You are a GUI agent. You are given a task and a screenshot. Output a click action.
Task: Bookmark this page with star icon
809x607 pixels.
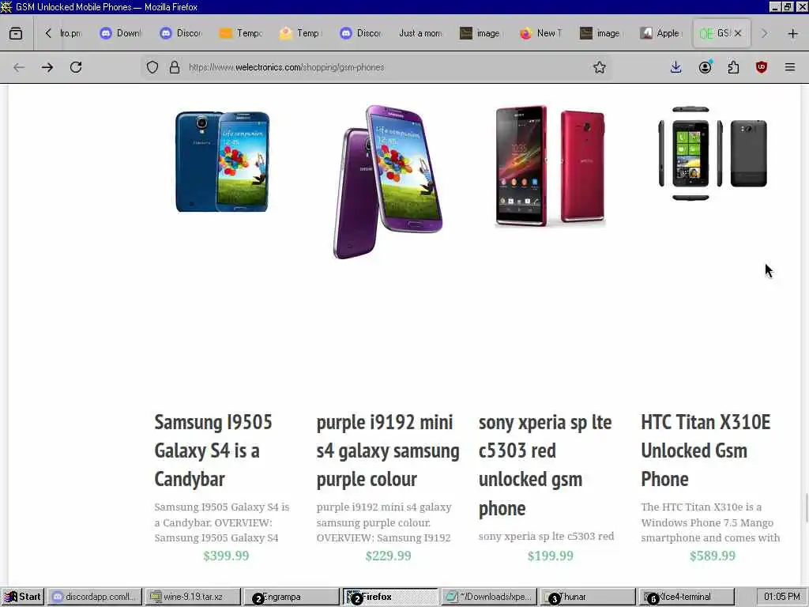(x=599, y=67)
